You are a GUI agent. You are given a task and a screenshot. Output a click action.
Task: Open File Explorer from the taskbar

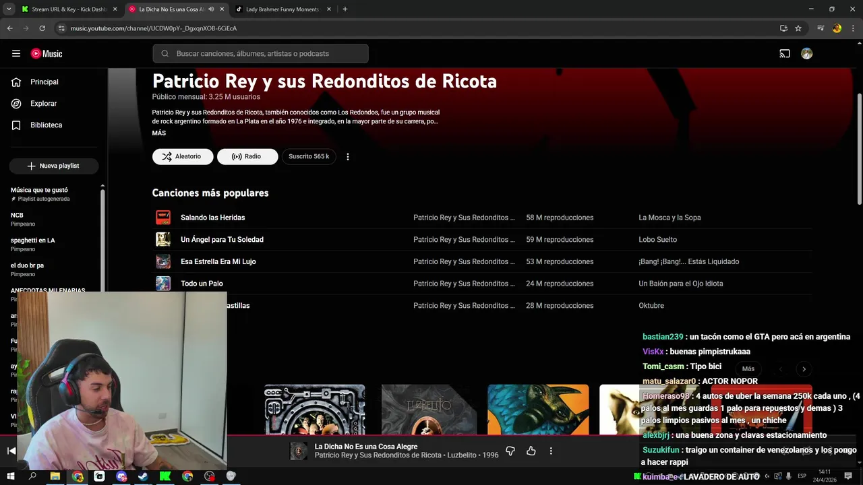tap(55, 476)
